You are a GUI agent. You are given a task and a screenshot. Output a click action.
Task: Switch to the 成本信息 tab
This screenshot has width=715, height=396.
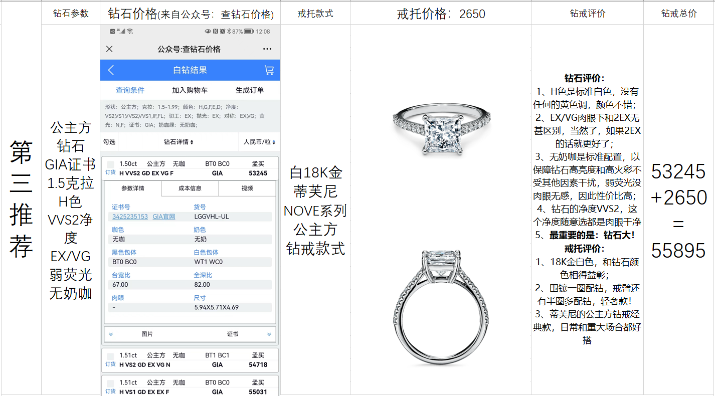pyautogui.click(x=190, y=188)
